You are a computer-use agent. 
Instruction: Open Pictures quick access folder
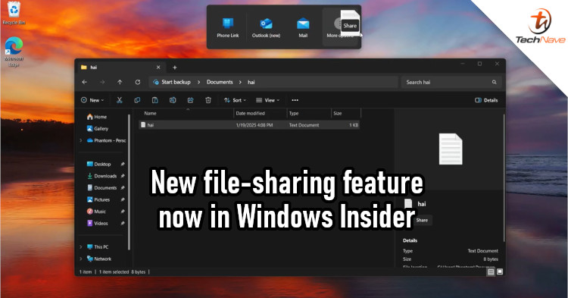(x=98, y=199)
